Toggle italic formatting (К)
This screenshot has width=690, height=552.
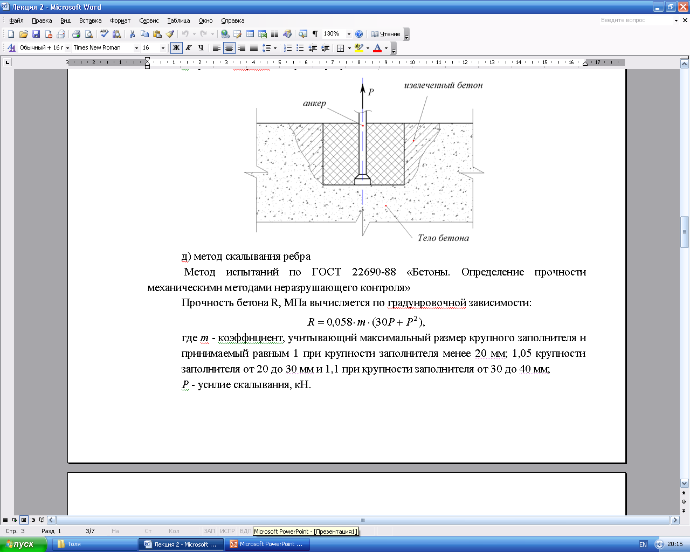click(189, 48)
